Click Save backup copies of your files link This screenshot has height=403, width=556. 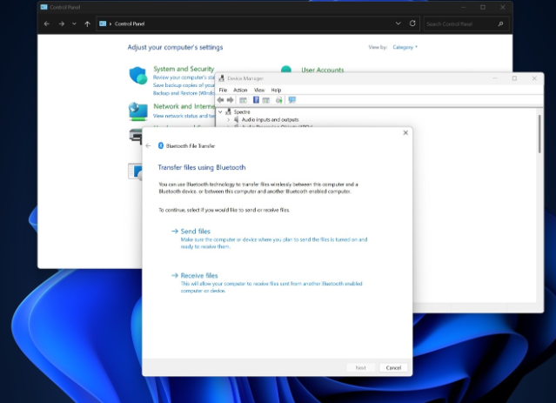coord(184,85)
